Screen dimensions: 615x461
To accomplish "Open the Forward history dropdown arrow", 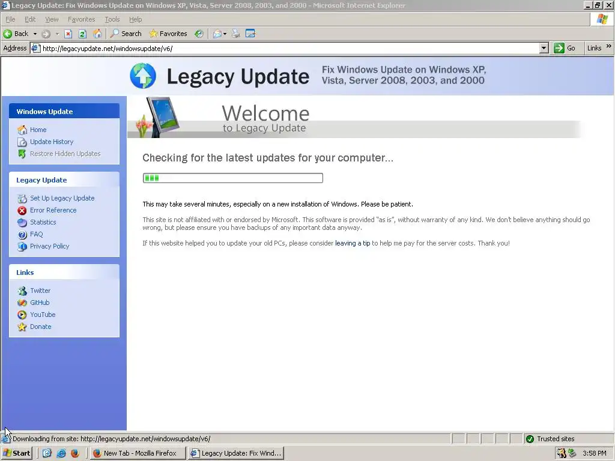I will click(57, 34).
